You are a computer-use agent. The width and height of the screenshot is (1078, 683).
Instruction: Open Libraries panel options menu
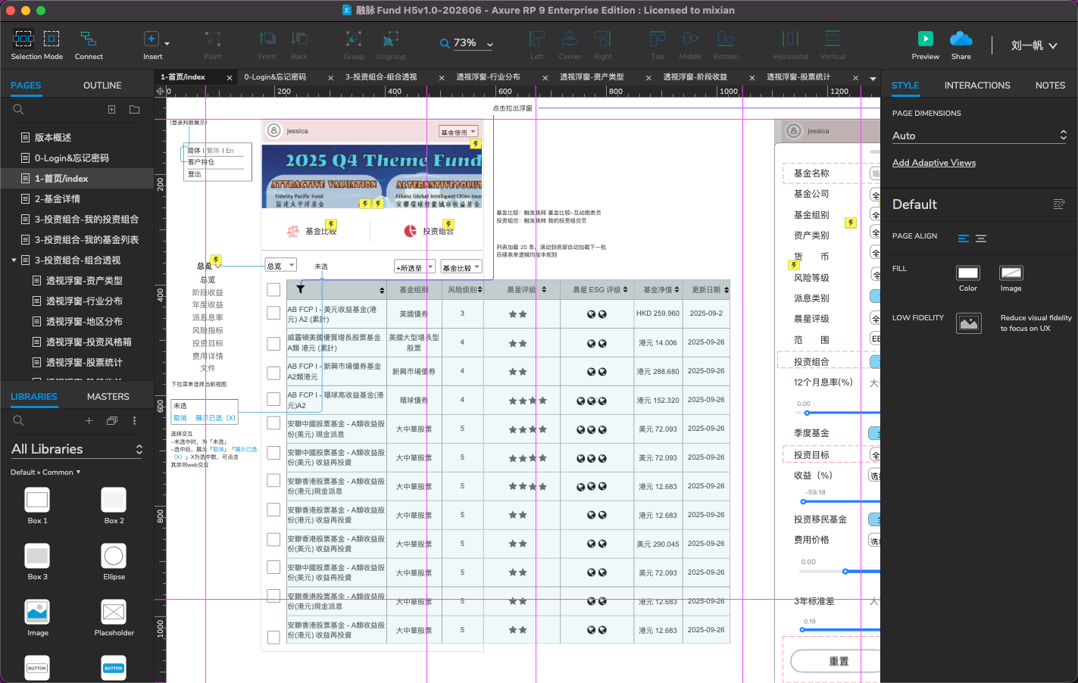(x=135, y=420)
